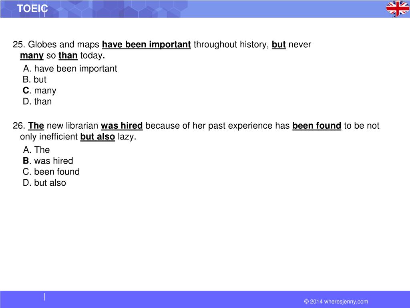Viewport: 410px width, 308px height.
Task: Click underlined 'but also' in question 26 sentence
Action: (98, 137)
